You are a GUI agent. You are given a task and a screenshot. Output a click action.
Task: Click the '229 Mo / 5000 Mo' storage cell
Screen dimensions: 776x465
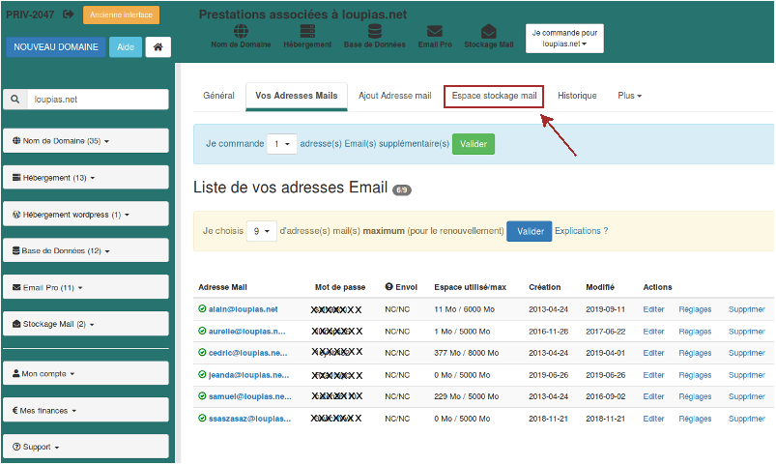coord(466,396)
